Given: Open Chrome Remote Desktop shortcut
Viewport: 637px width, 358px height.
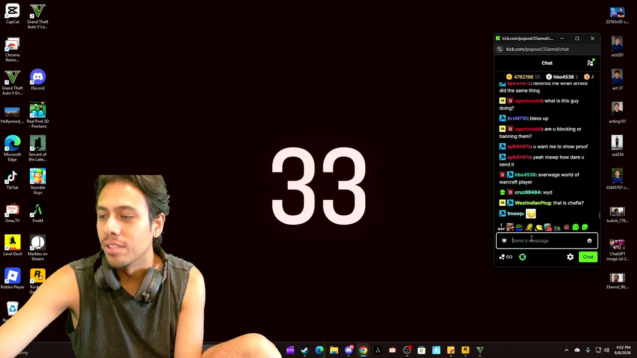Looking at the screenshot, I should (12, 50).
